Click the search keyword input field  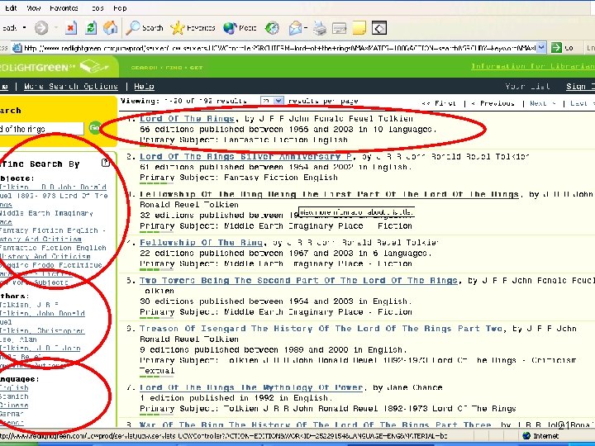click(x=41, y=129)
